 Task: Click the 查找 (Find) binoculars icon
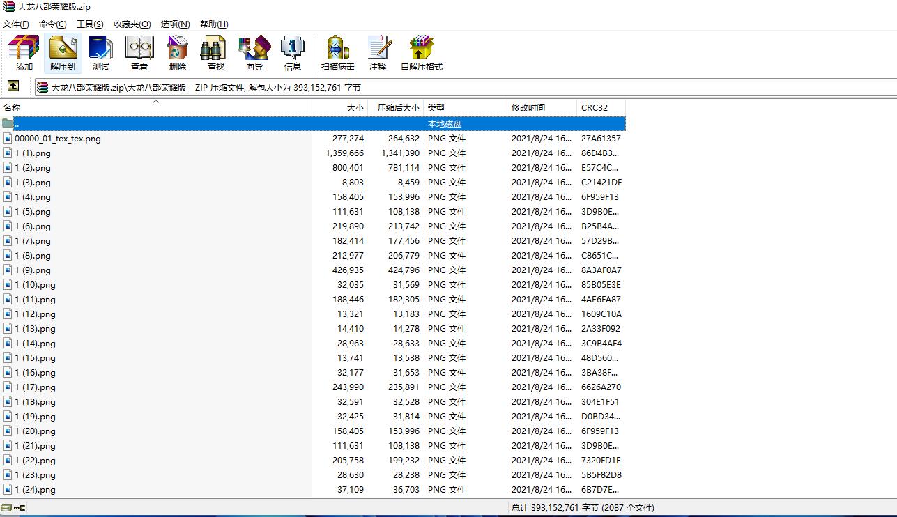click(x=216, y=53)
